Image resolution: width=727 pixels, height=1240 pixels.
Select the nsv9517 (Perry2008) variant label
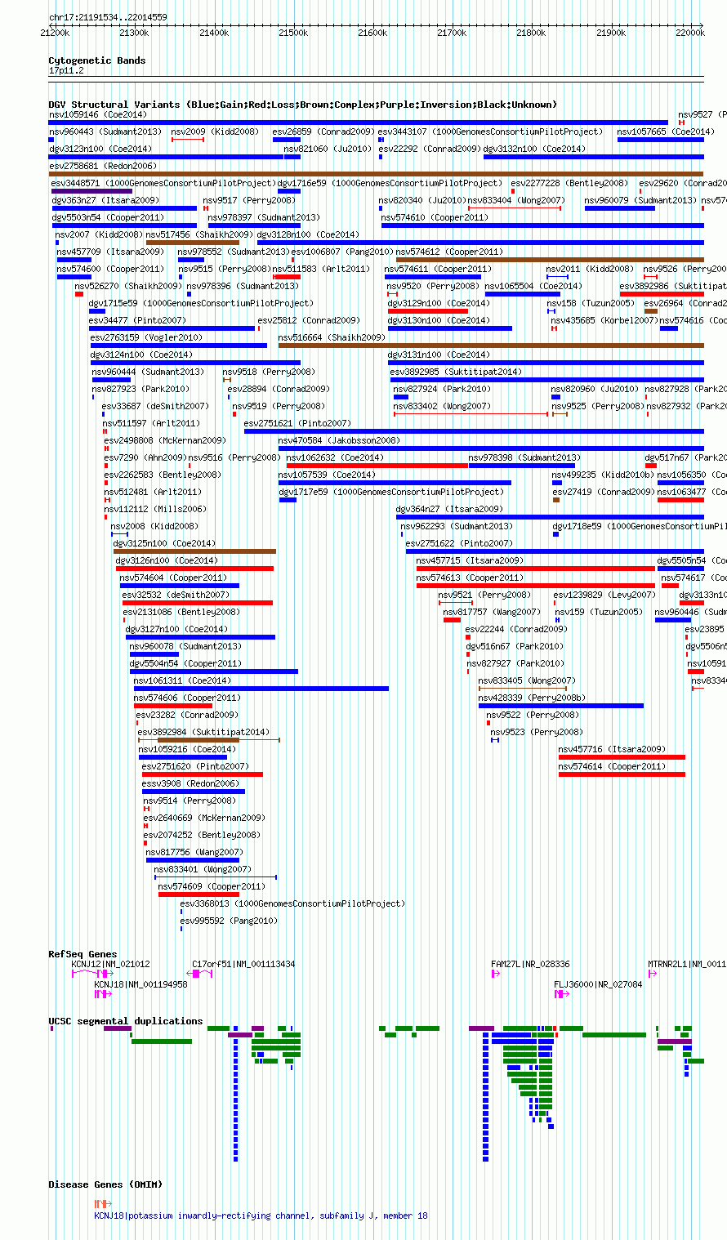point(249,200)
